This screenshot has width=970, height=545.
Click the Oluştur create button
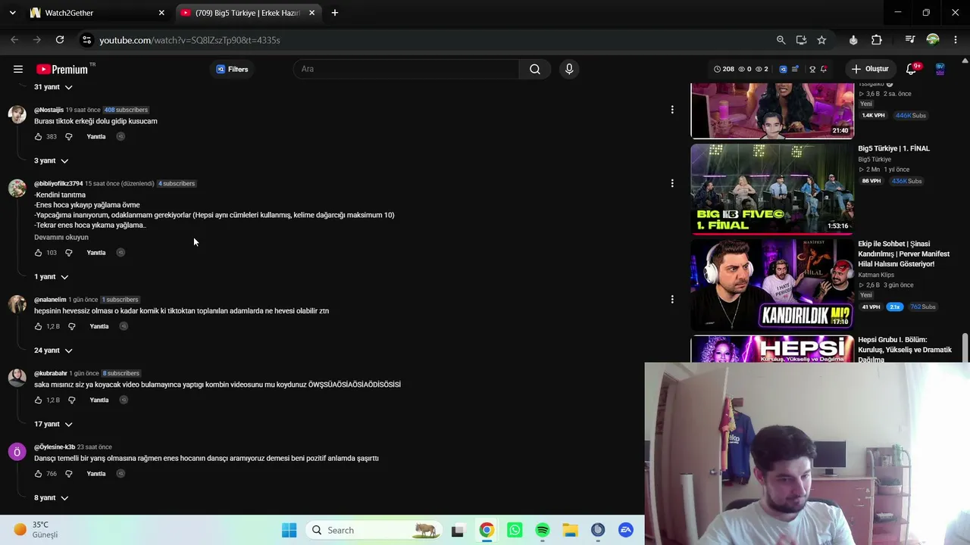pyautogui.click(x=870, y=69)
